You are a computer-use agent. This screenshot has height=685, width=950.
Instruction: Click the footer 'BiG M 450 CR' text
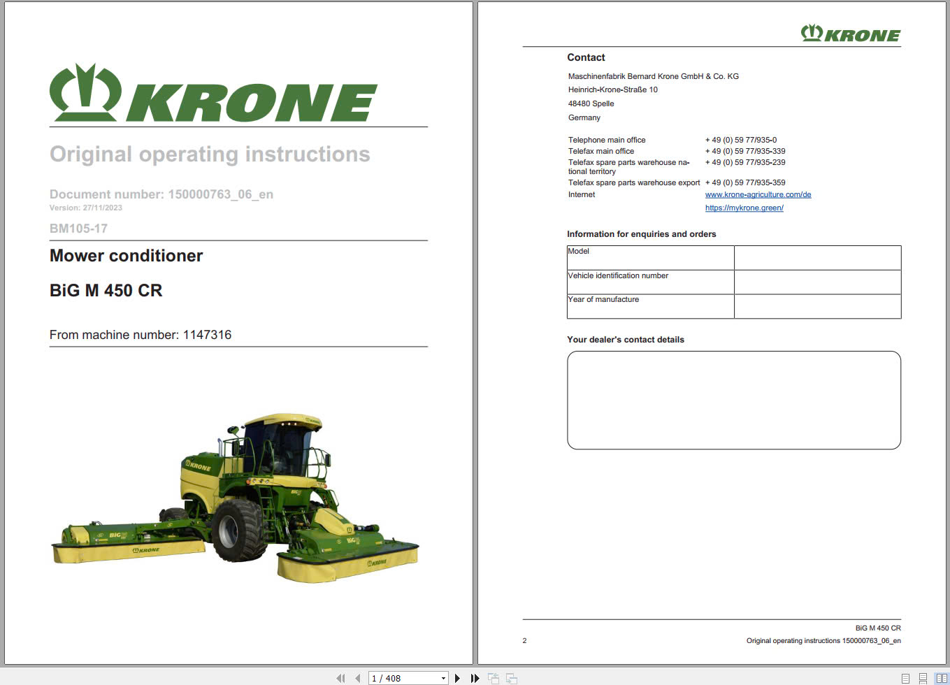coord(878,628)
